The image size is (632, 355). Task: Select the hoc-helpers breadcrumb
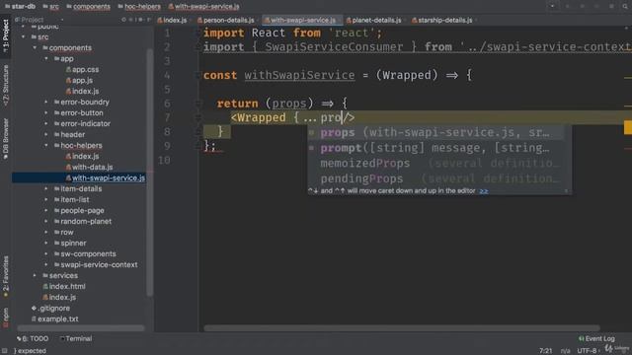click(139, 7)
